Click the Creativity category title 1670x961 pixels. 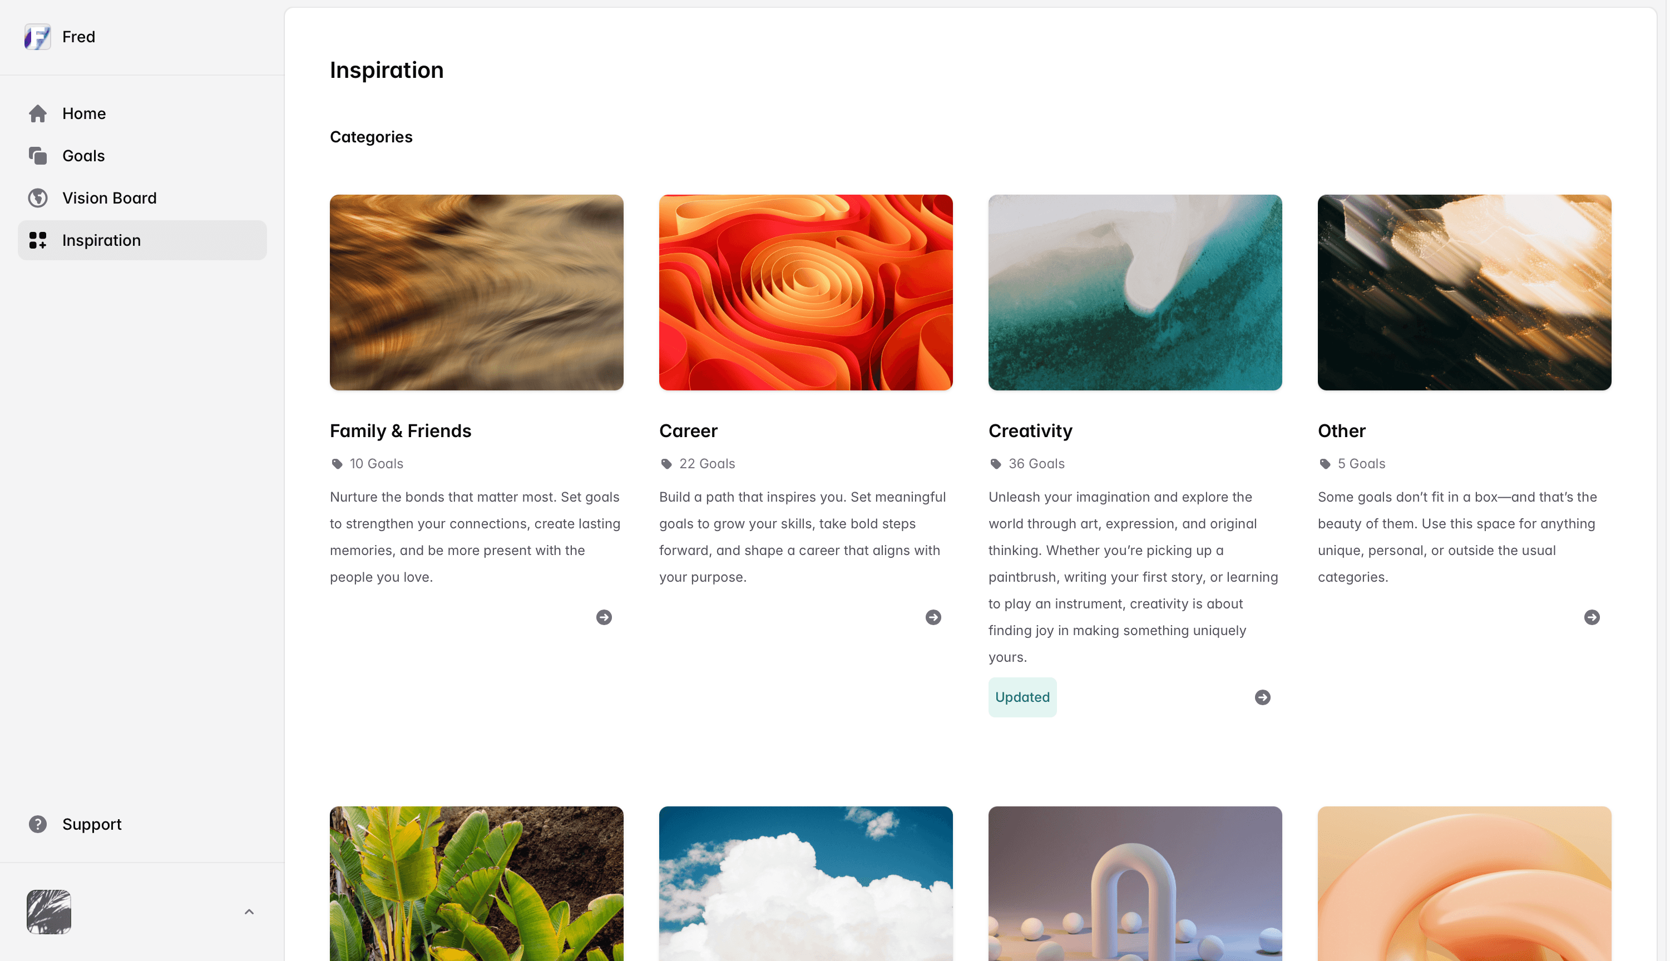click(x=1030, y=431)
